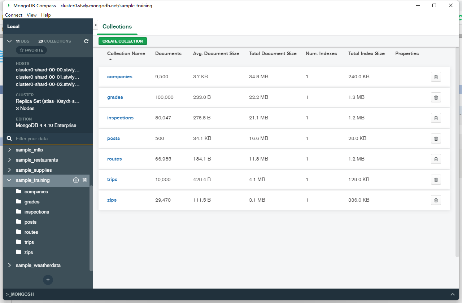This screenshot has height=303, width=462.
Task: Collapse the sample_training database chevron
Action: pyautogui.click(x=9, y=180)
